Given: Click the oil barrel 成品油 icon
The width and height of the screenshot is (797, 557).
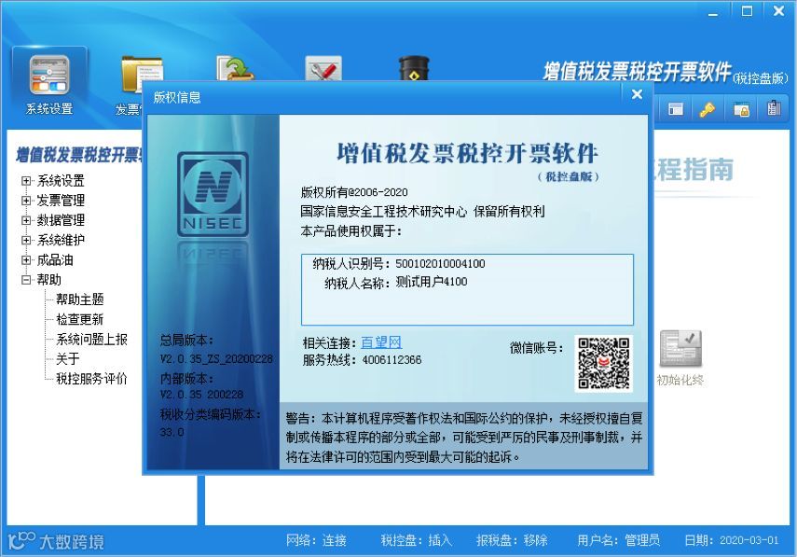Looking at the screenshot, I should pos(414,68).
